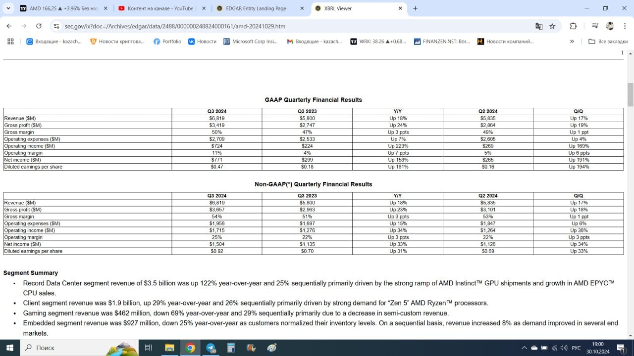Open the battery tray icon
This screenshot has width=634, height=356.
pos(544,348)
